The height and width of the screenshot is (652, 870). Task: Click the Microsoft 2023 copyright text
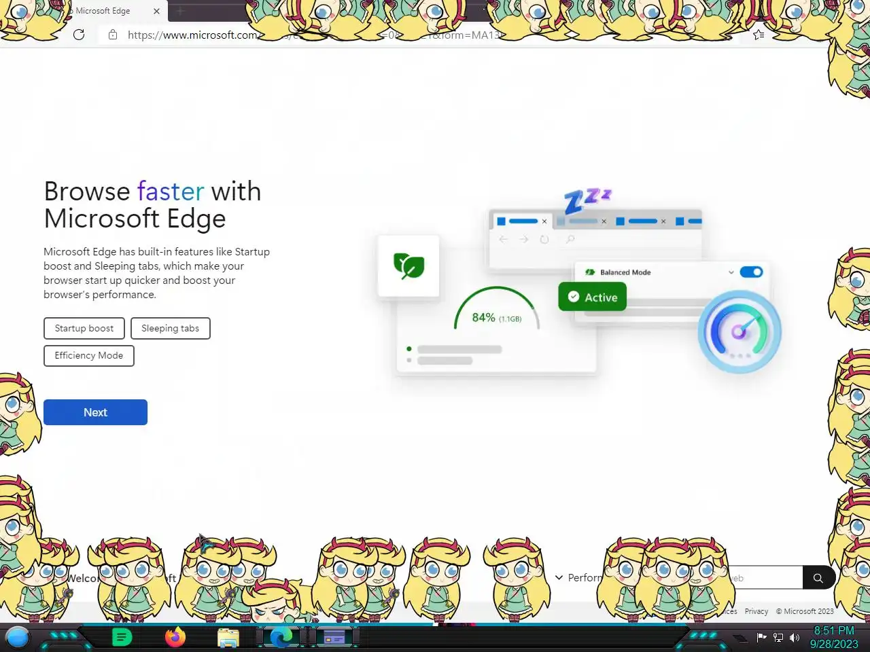tap(805, 611)
